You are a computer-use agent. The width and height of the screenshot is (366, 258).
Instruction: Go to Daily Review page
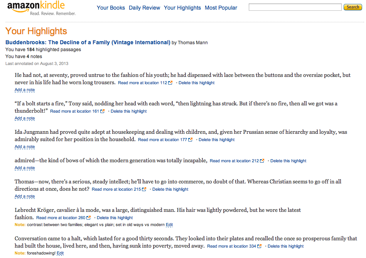click(144, 8)
